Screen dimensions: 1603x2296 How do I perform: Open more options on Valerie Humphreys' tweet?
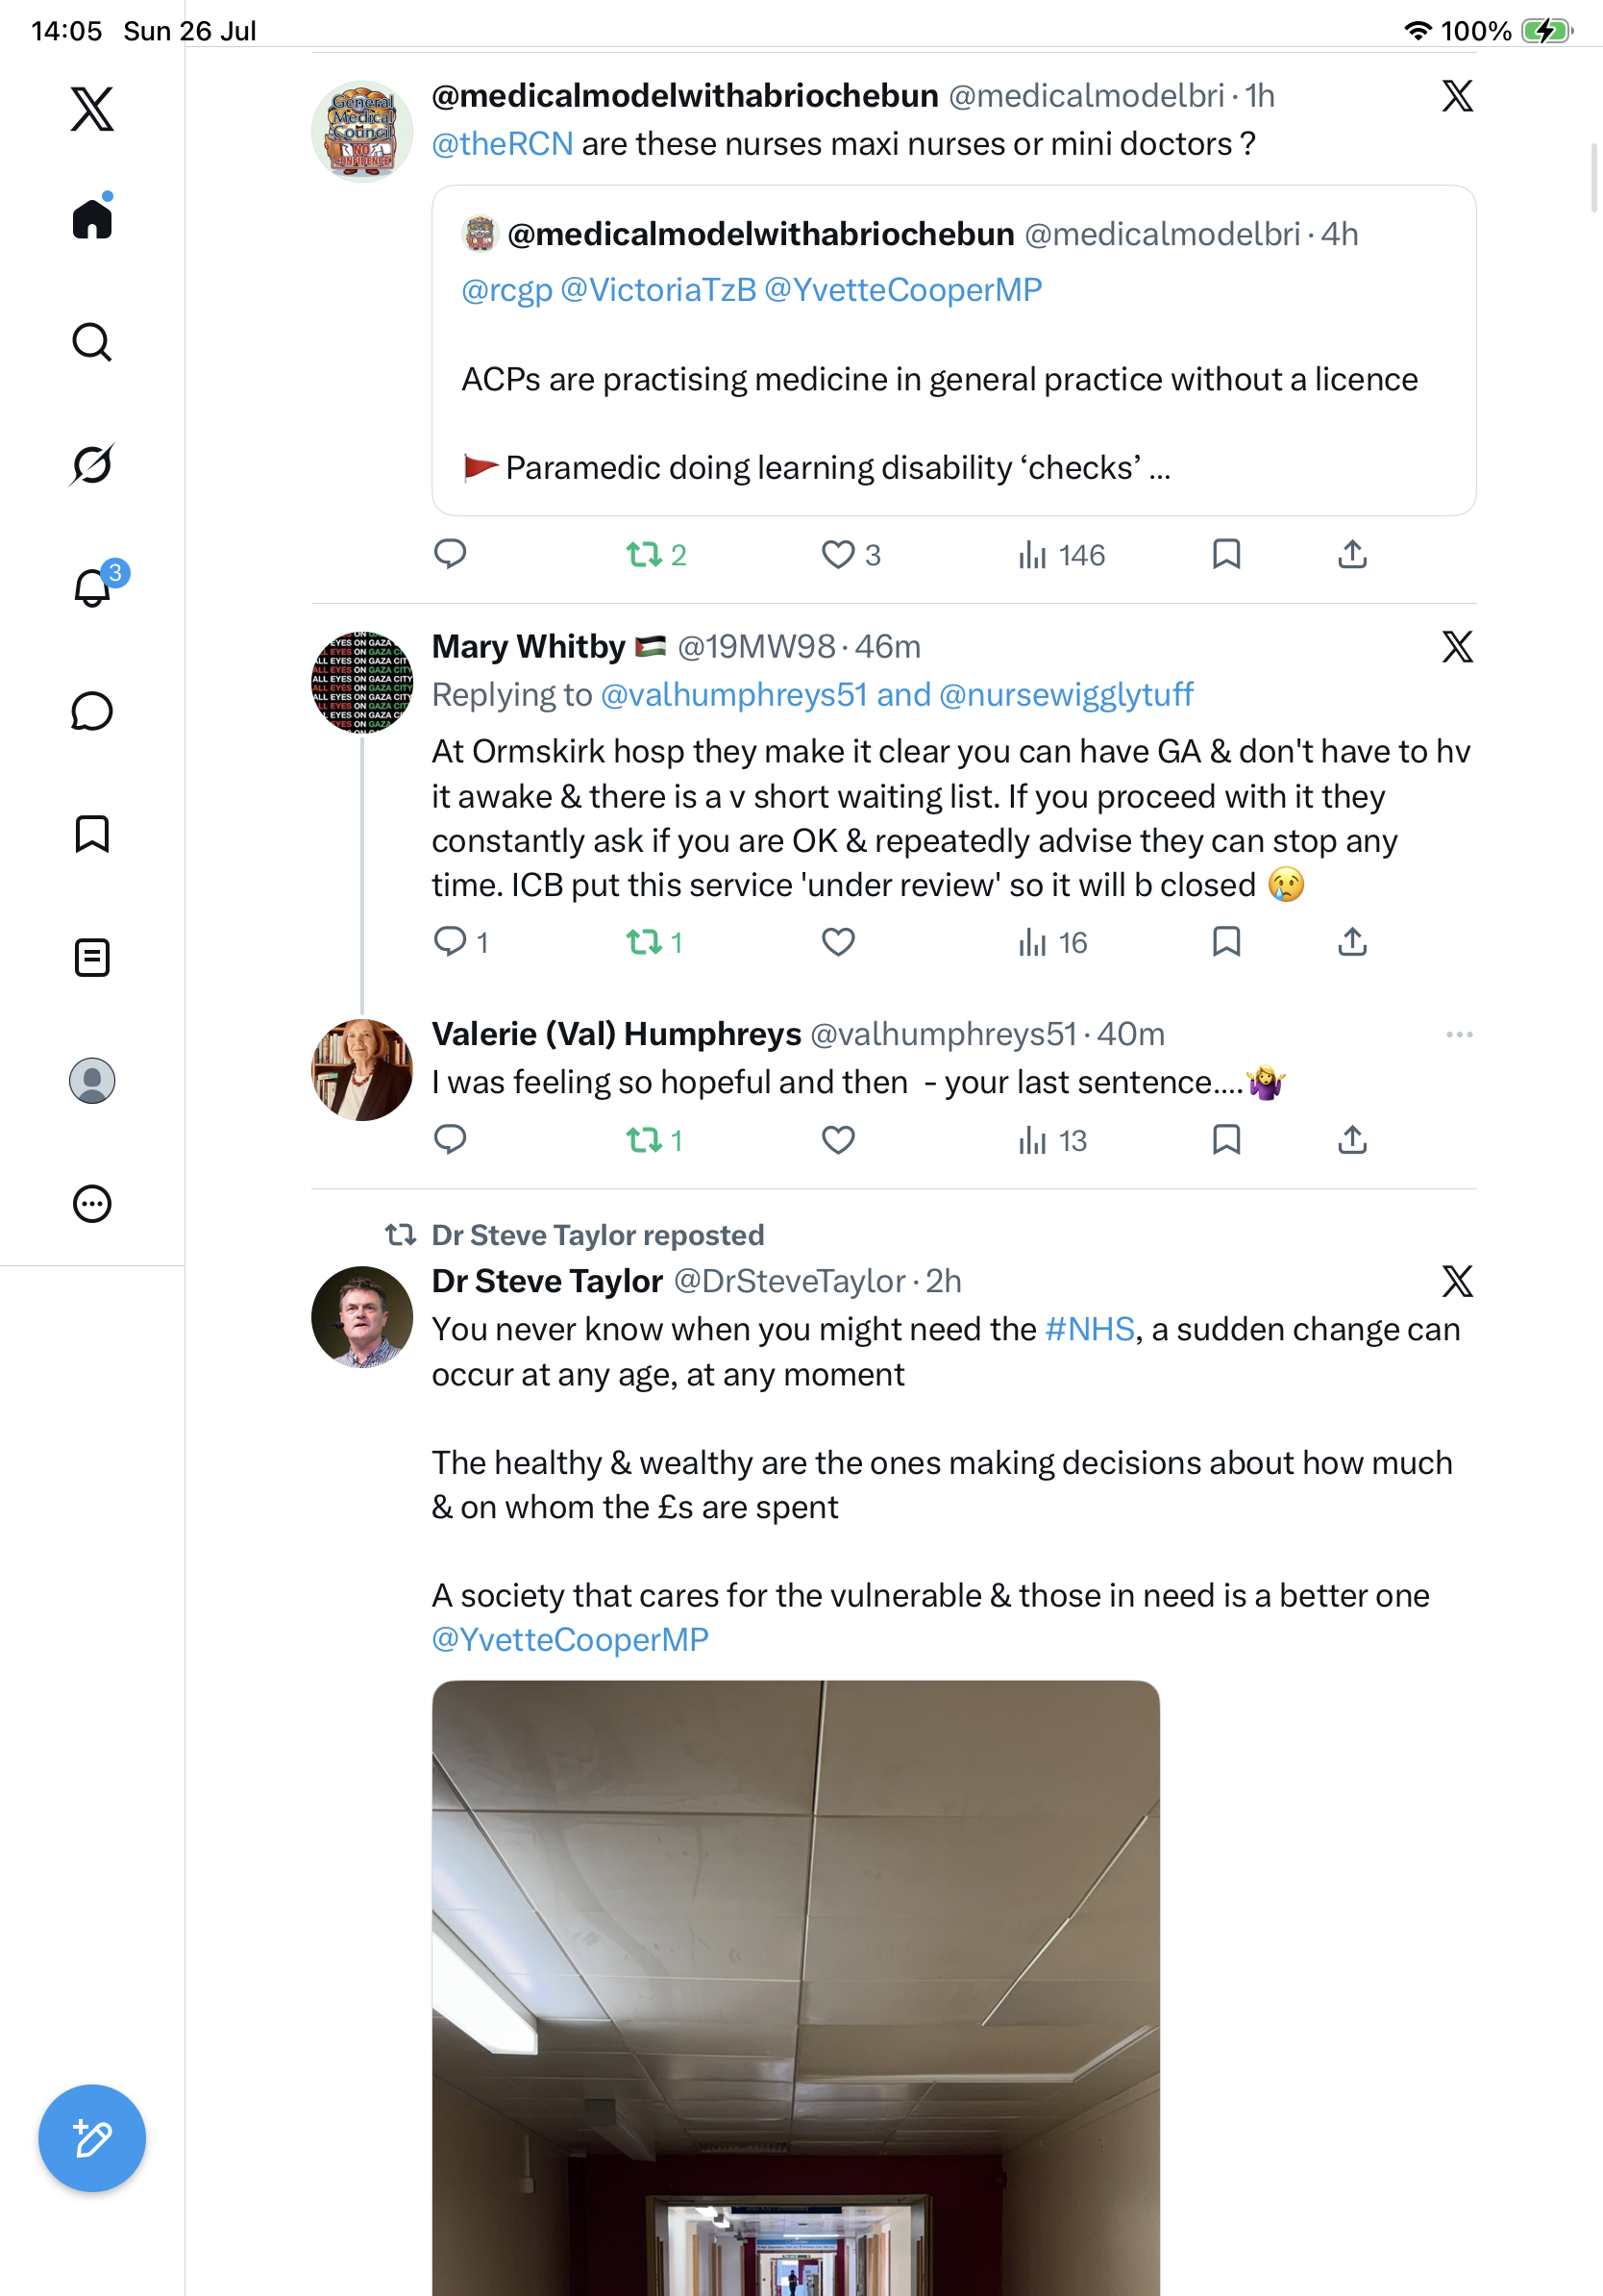(1459, 1034)
